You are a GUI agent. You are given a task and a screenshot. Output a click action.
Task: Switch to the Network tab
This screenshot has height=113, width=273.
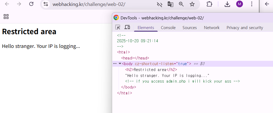click(212, 28)
